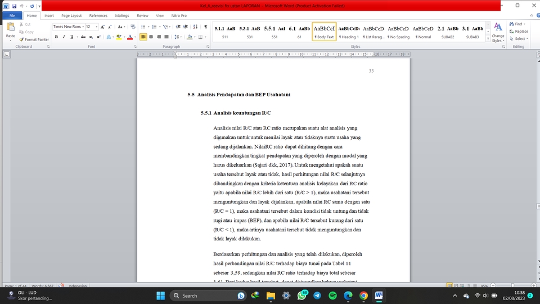Switch to the Mailings tab
Image resolution: width=540 pixels, height=304 pixels.
tap(122, 16)
